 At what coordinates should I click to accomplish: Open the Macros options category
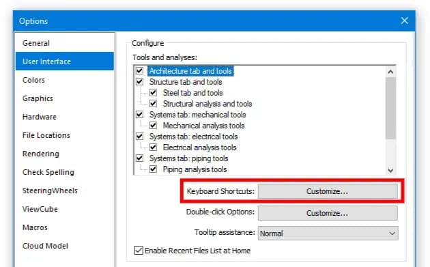point(65,227)
